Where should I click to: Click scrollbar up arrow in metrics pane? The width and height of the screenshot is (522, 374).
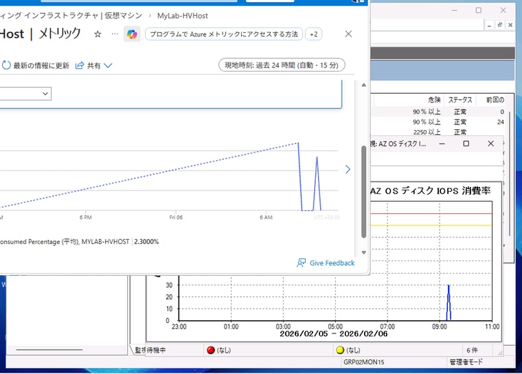tap(364, 85)
